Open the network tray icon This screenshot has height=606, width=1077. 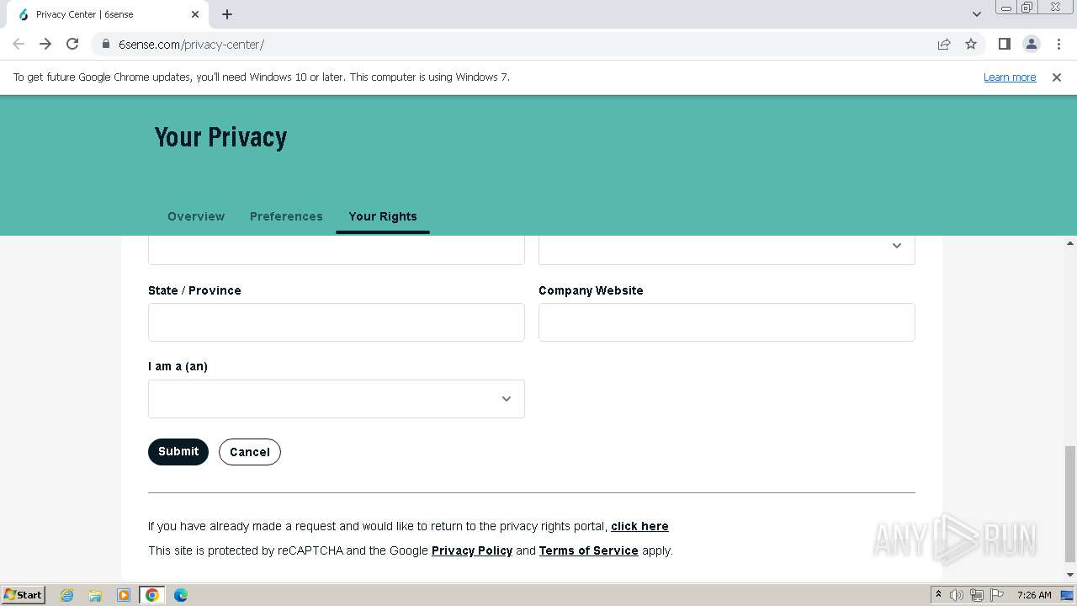[x=977, y=595]
